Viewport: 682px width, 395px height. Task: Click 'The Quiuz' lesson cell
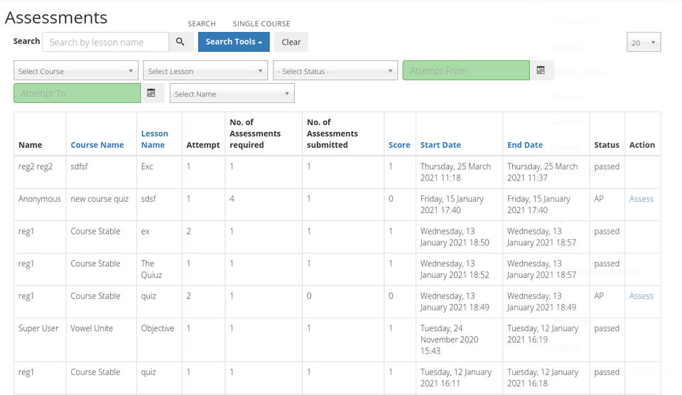click(151, 269)
